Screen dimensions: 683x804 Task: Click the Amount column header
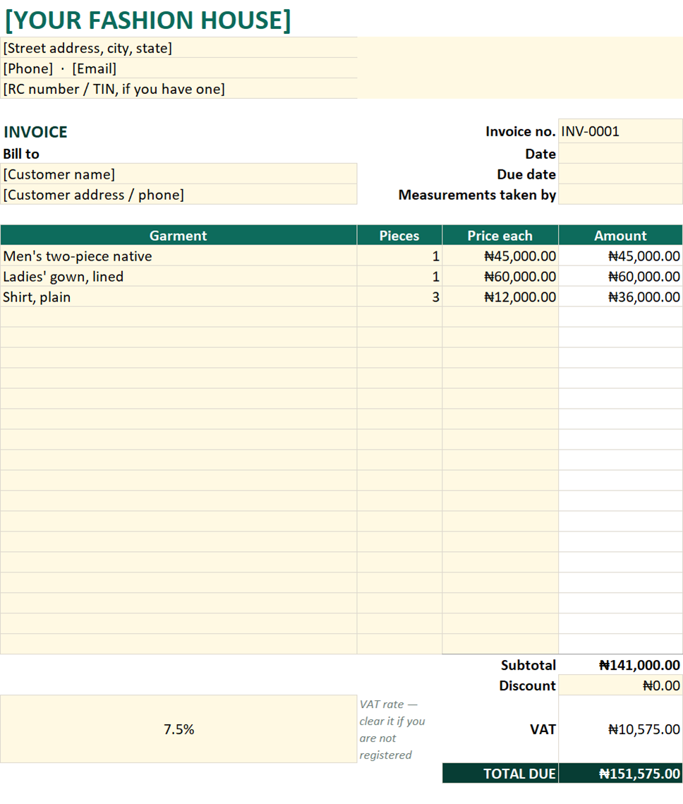pos(620,235)
